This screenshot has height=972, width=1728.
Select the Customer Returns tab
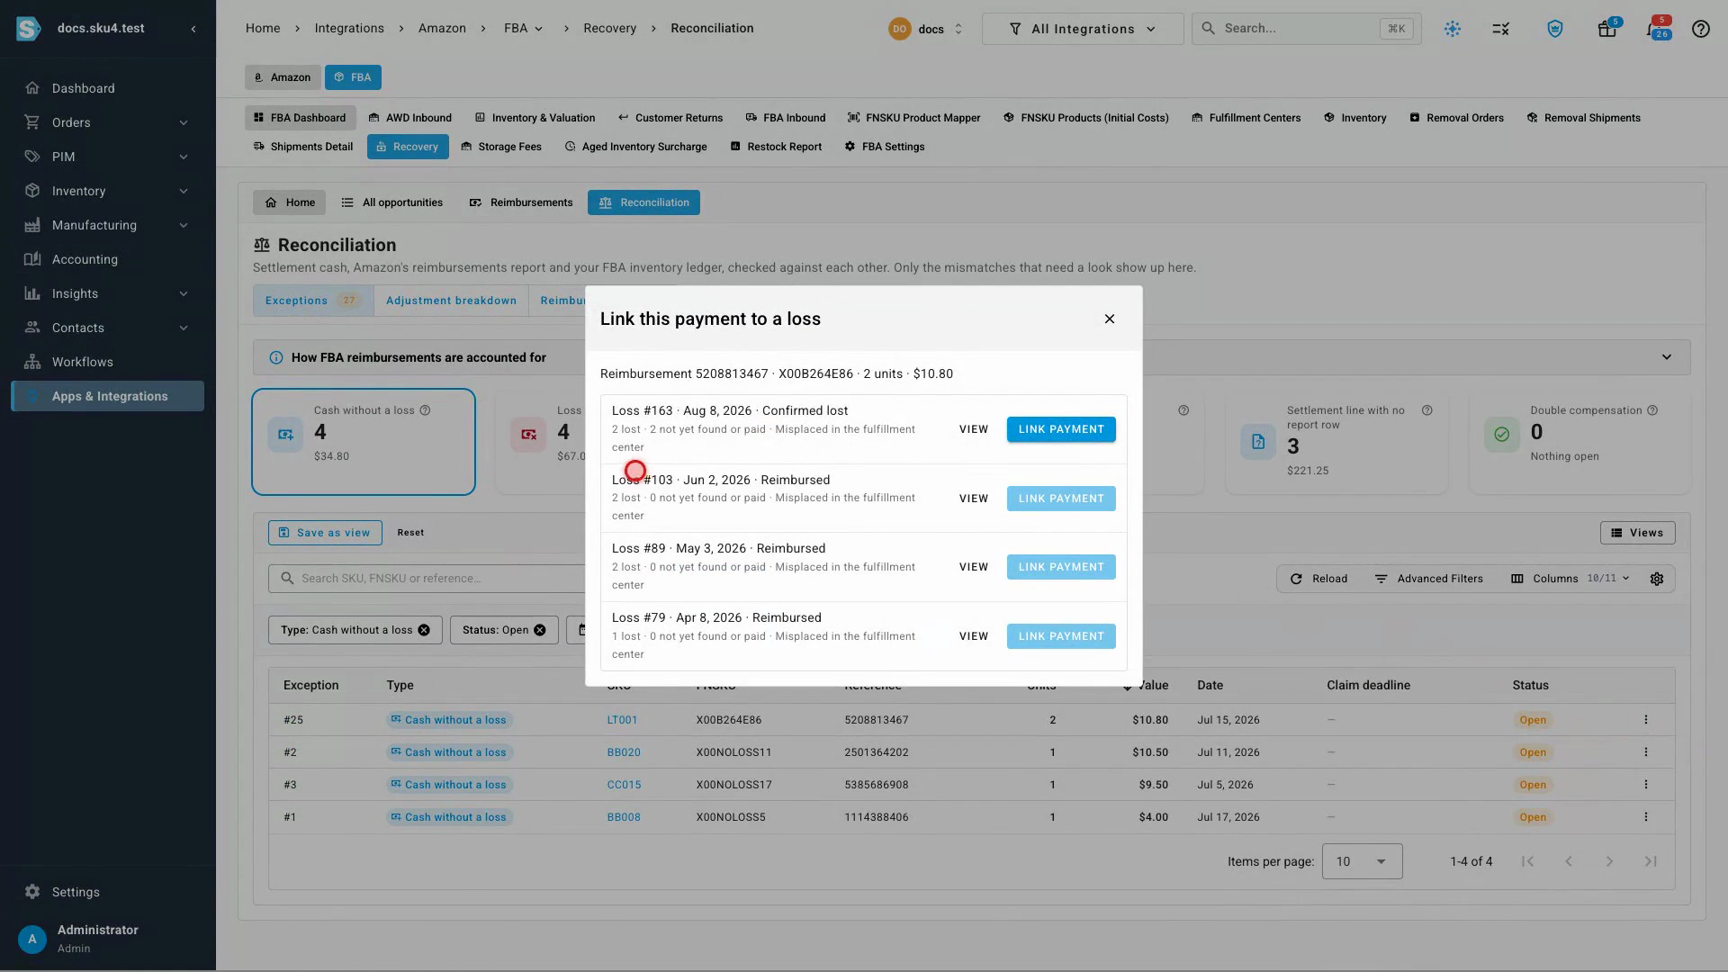(x=670, y=118)
